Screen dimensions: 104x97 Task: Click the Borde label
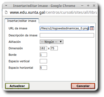click(13, 55)
